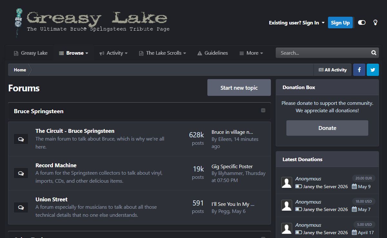Screen dimensions: 387x238
Task: Open the Union Street forum
Action: pos(51,199)
